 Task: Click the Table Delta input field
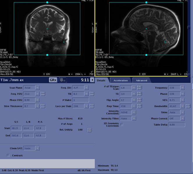[177, 125]
